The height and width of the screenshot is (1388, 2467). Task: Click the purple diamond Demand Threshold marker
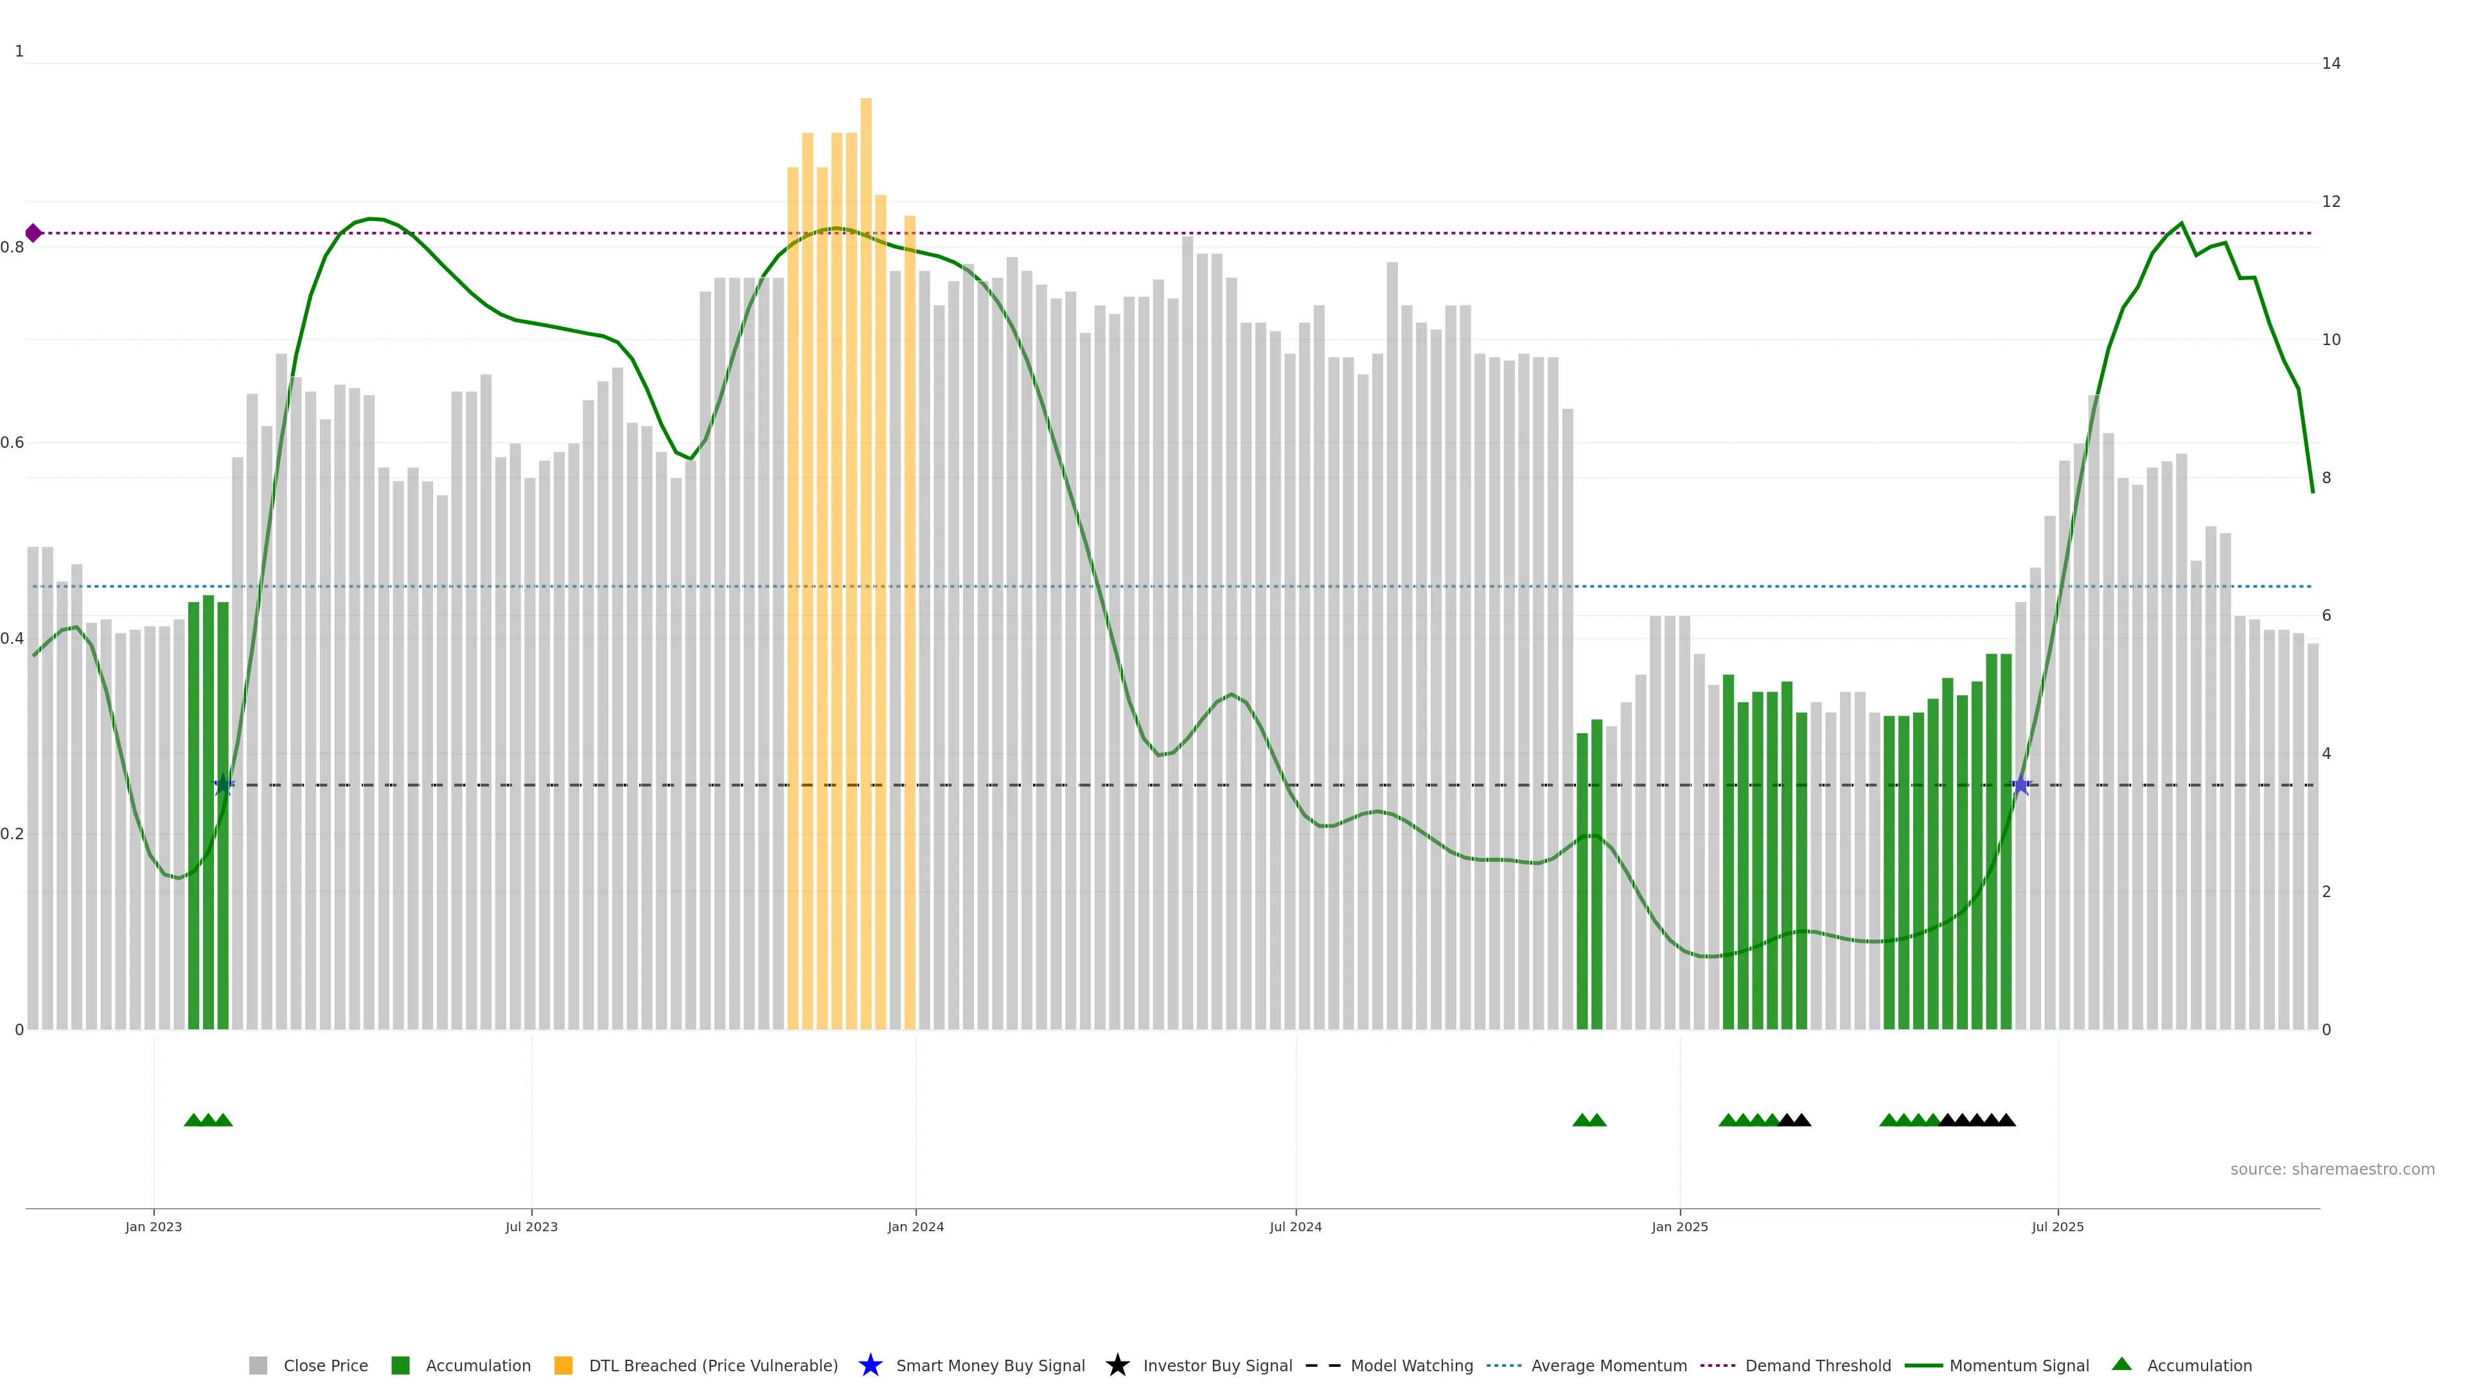click(x=33, y=233)
